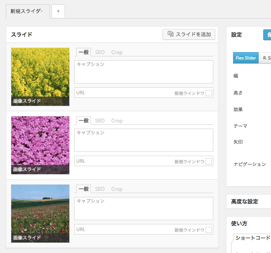
Task: Enable 新規ウインドウ checkbox for pink flower slide
Action: click(209, 161)
